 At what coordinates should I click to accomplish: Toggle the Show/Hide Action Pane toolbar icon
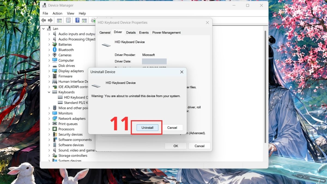tap(84, 20)
